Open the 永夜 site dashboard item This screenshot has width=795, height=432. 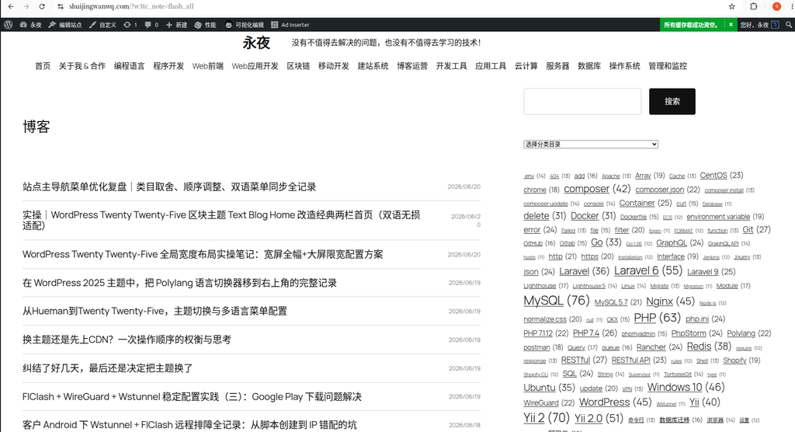click(x=30, y=24)
